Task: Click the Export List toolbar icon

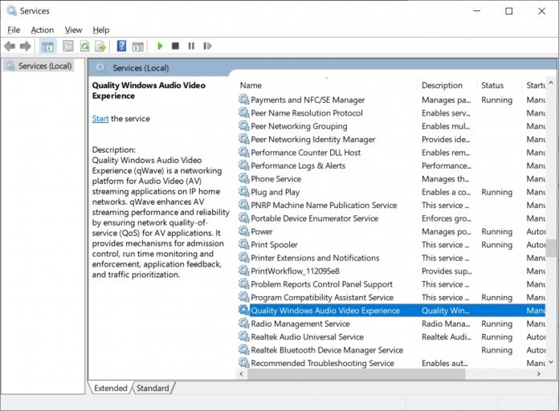Action: point(100,47)
